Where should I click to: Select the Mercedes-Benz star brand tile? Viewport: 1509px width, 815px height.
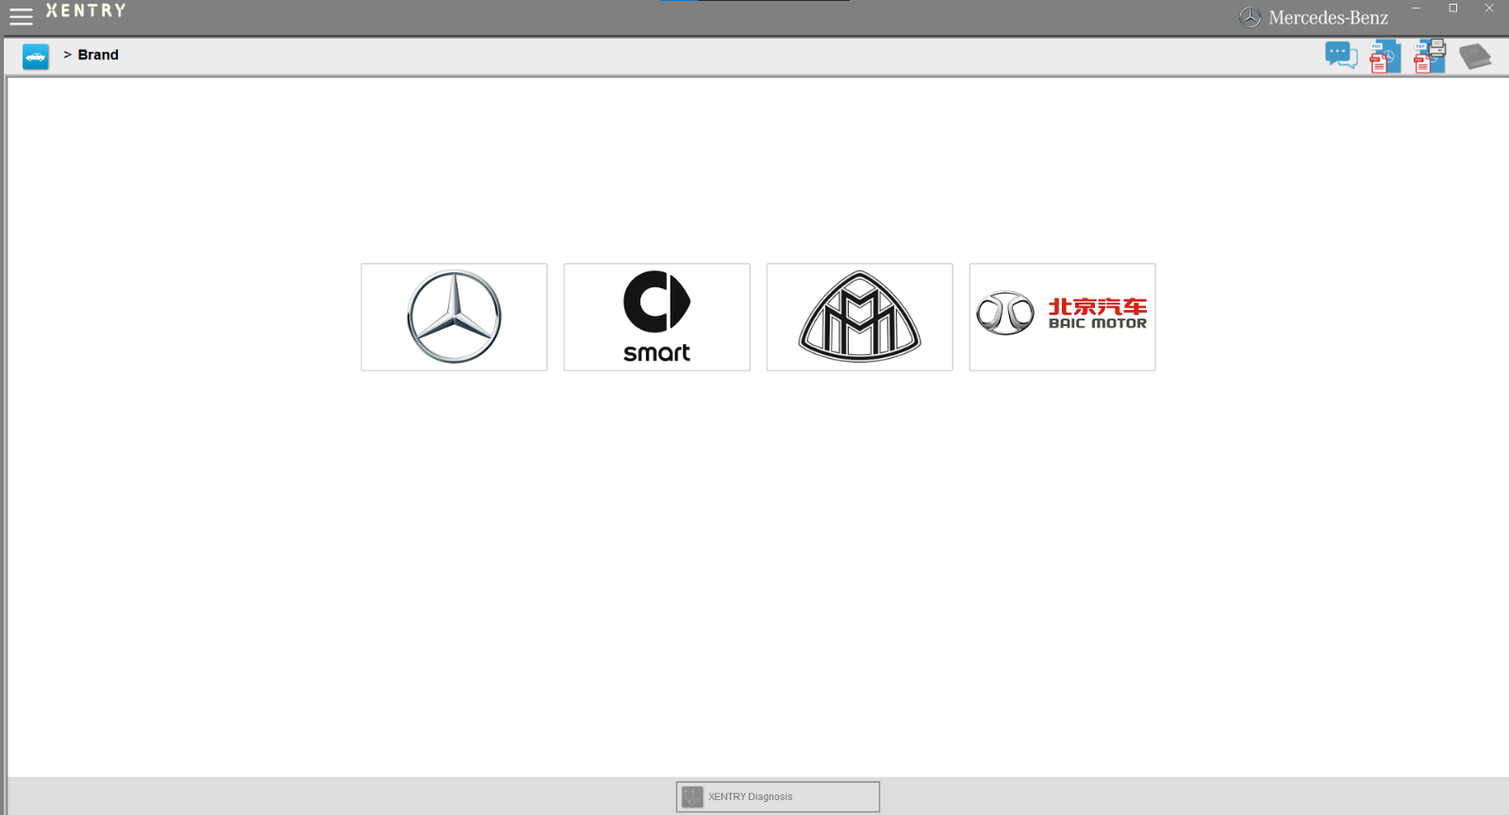tap(454, 317)
